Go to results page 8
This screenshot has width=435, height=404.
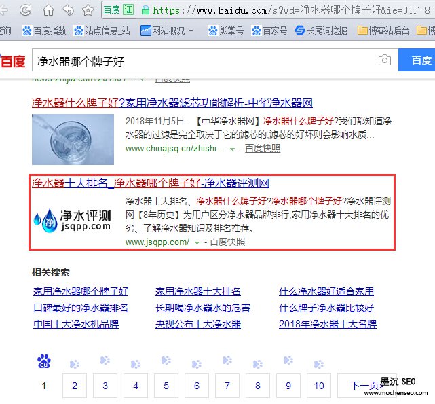click(258, 386)
